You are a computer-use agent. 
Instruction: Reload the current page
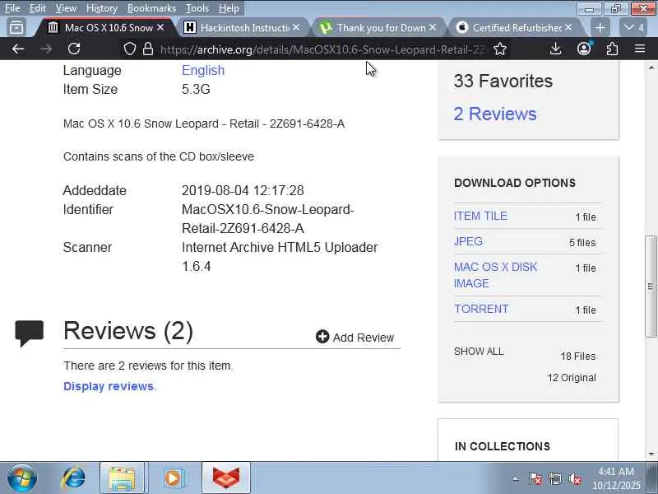coord(74,49)
